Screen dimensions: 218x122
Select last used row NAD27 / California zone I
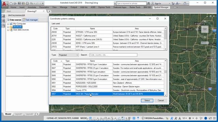click(x=107, y=36)
